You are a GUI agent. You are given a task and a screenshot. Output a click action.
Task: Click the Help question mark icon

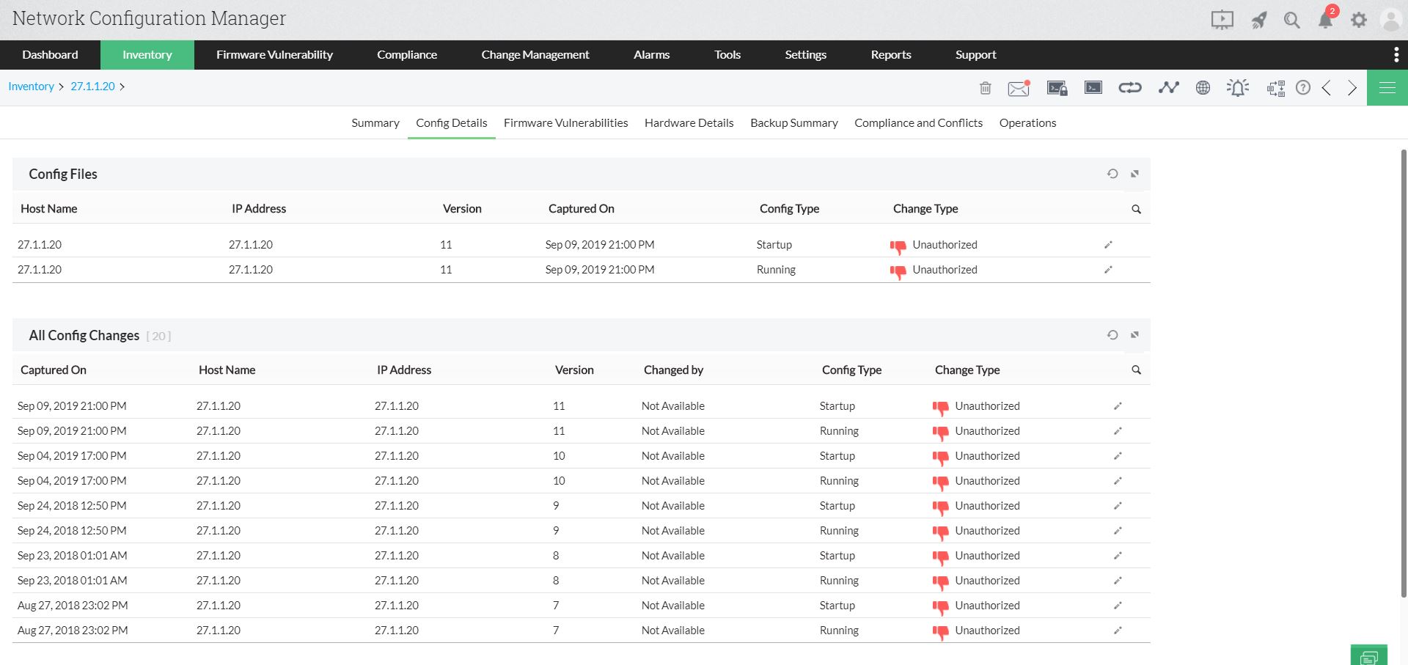[x=1303, y=87]
